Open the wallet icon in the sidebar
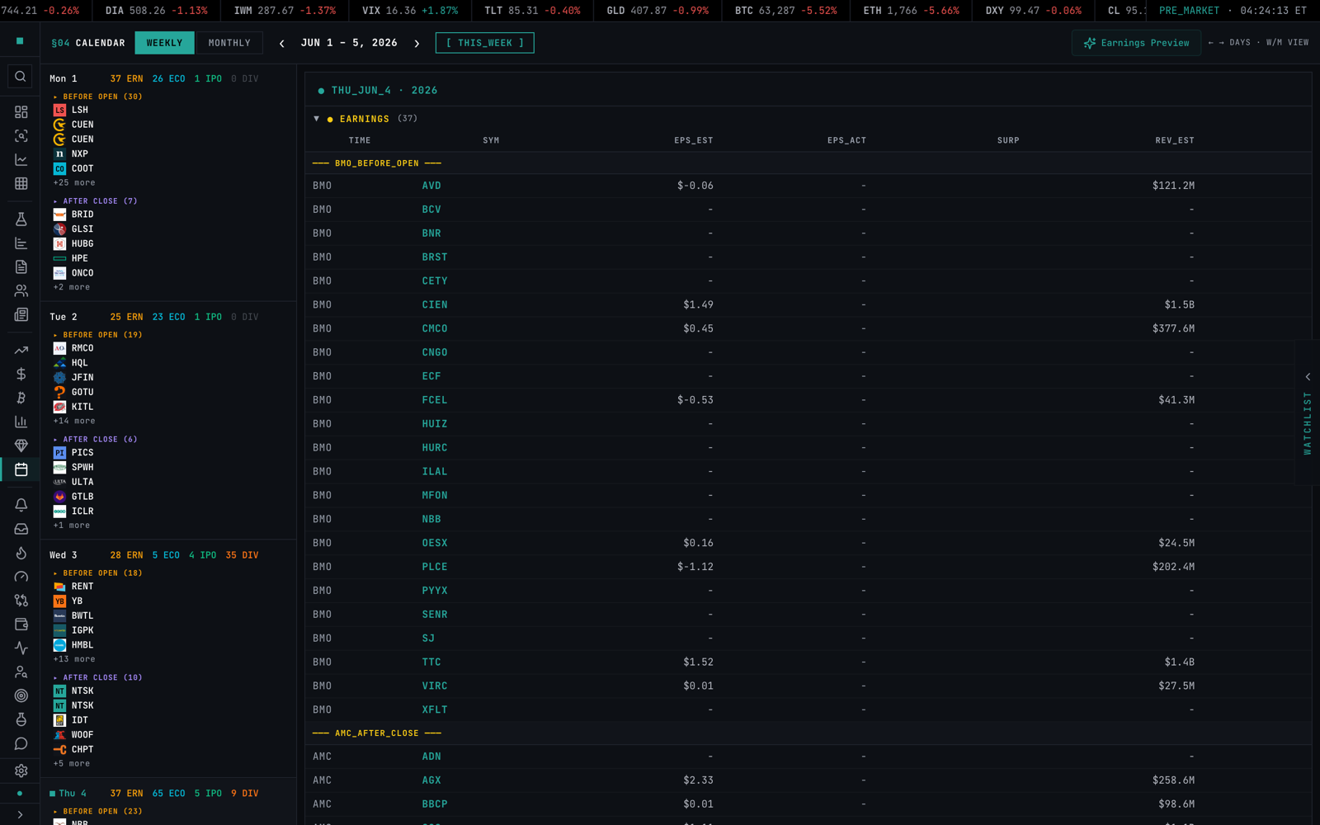1320x825 pixels. pos(21,625)
